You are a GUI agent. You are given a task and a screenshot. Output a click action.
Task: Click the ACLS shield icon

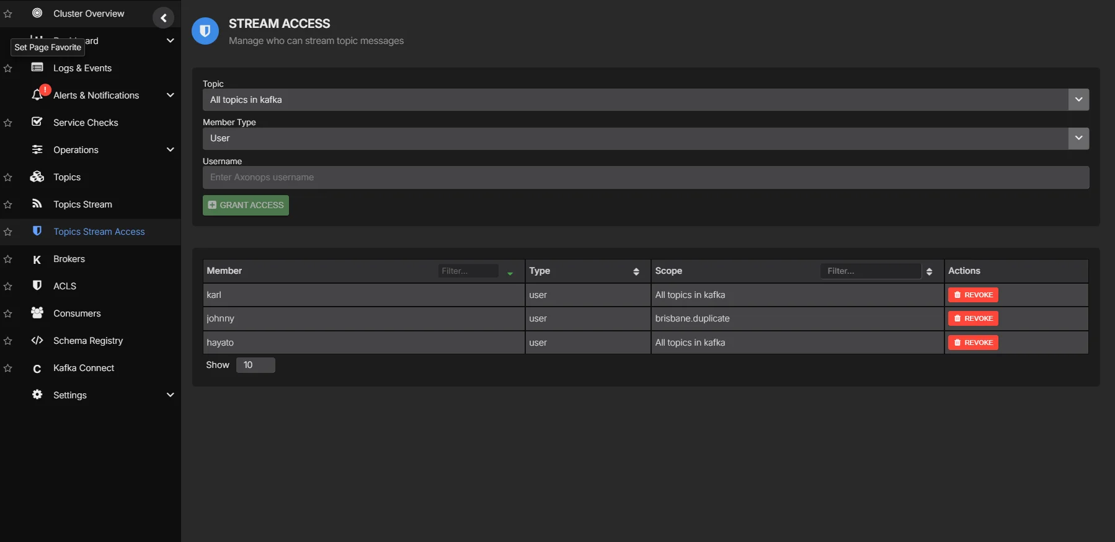pyautogui.click(x=37, y=286)
